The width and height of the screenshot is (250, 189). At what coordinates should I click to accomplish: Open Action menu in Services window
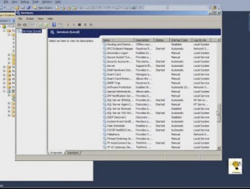point(30,19)
